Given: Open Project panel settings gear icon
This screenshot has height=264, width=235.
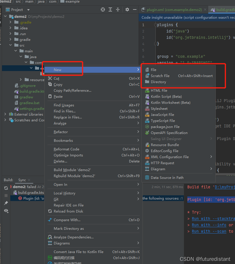Looking at the screenshot, I should click(x=127, y=9).
